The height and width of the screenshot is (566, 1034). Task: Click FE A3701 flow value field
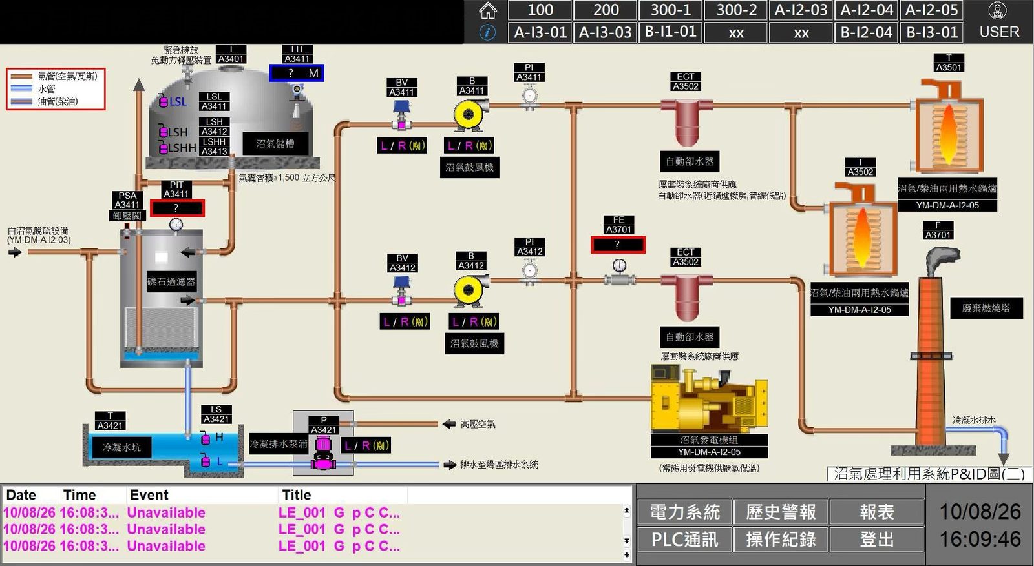pyautogui.click(x=618, y=245)
